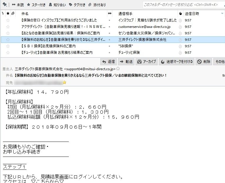Star the selected 三井ダイレクト message row
This screenshot has width=225, height=183.
coord(8,40)
